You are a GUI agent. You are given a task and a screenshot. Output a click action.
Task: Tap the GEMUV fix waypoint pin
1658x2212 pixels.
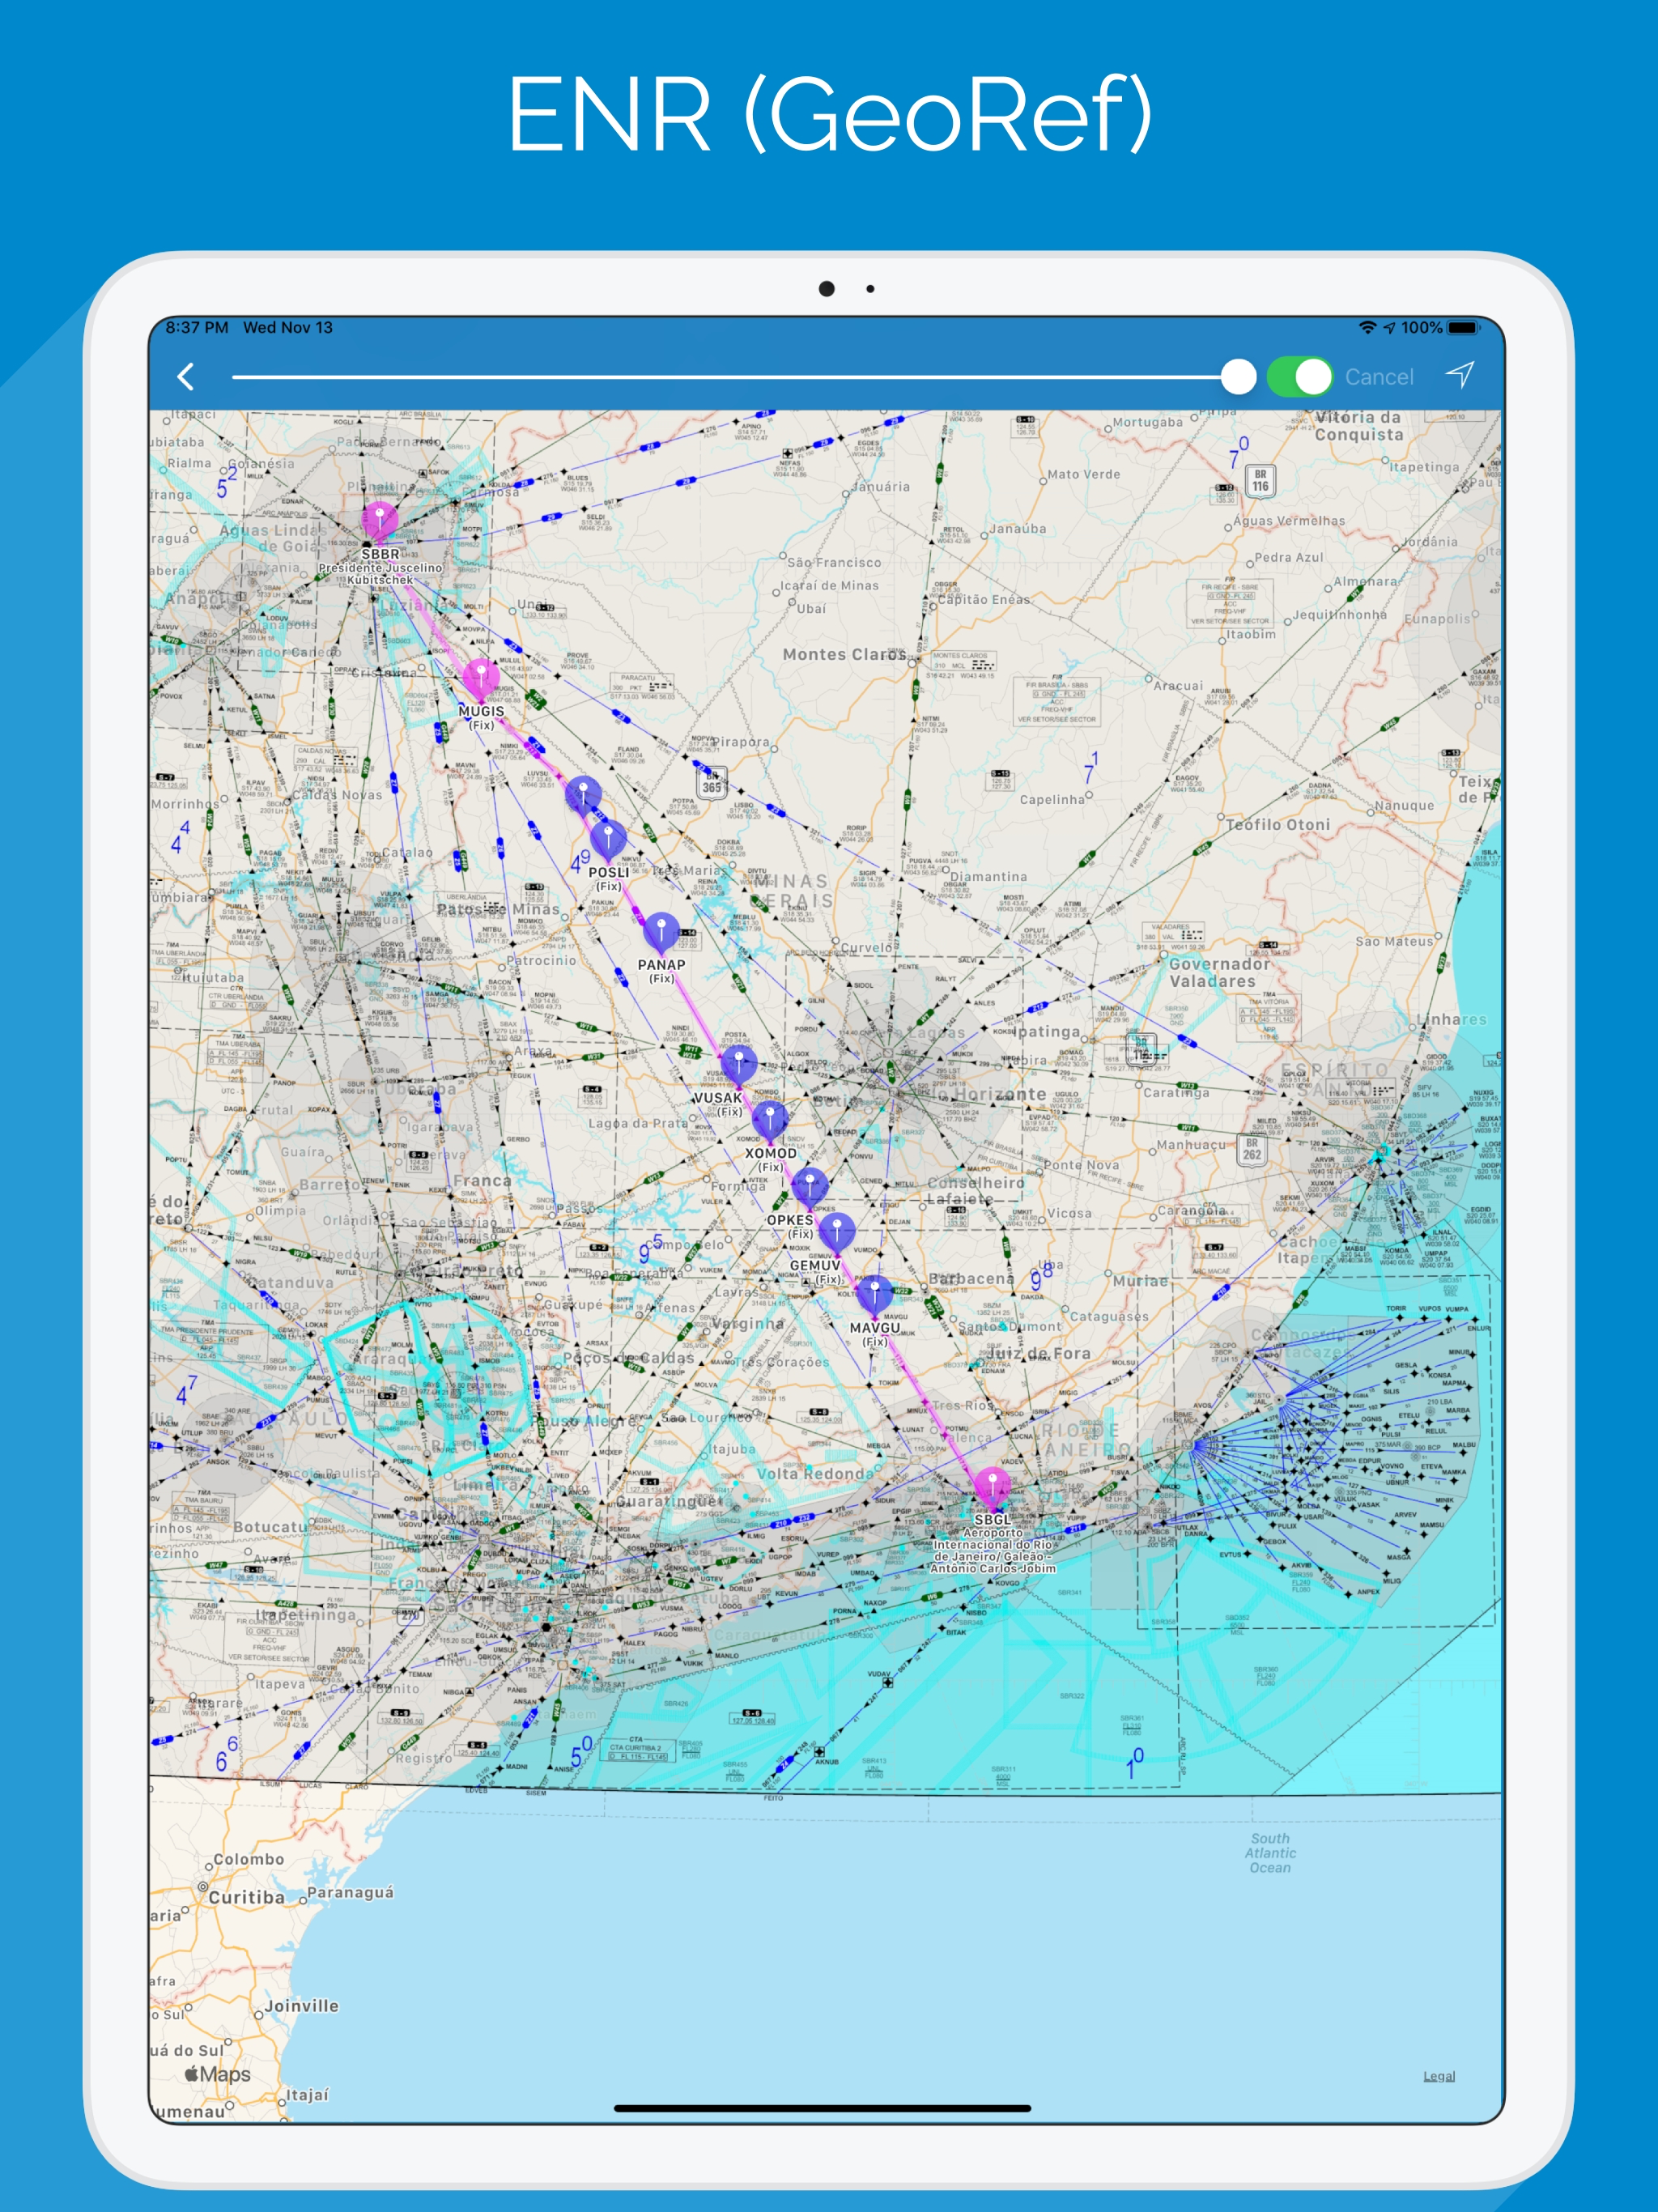coord(837,1230)
